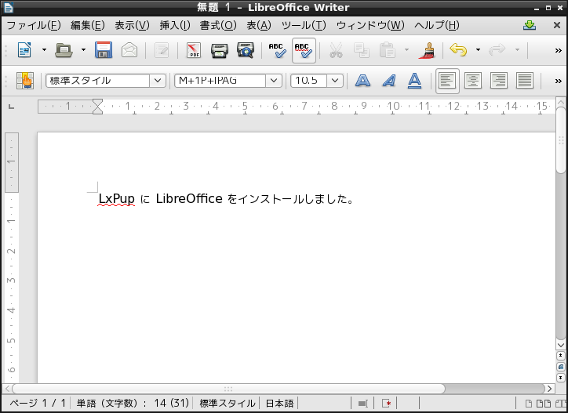Screen dimensions: 568x413
Task: Click the Paste clipboard icon
Action: (x=388, y=50)
